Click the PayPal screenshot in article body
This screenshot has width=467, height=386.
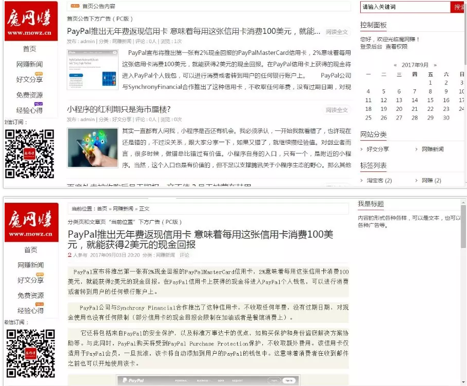click(x=208, y=380)
